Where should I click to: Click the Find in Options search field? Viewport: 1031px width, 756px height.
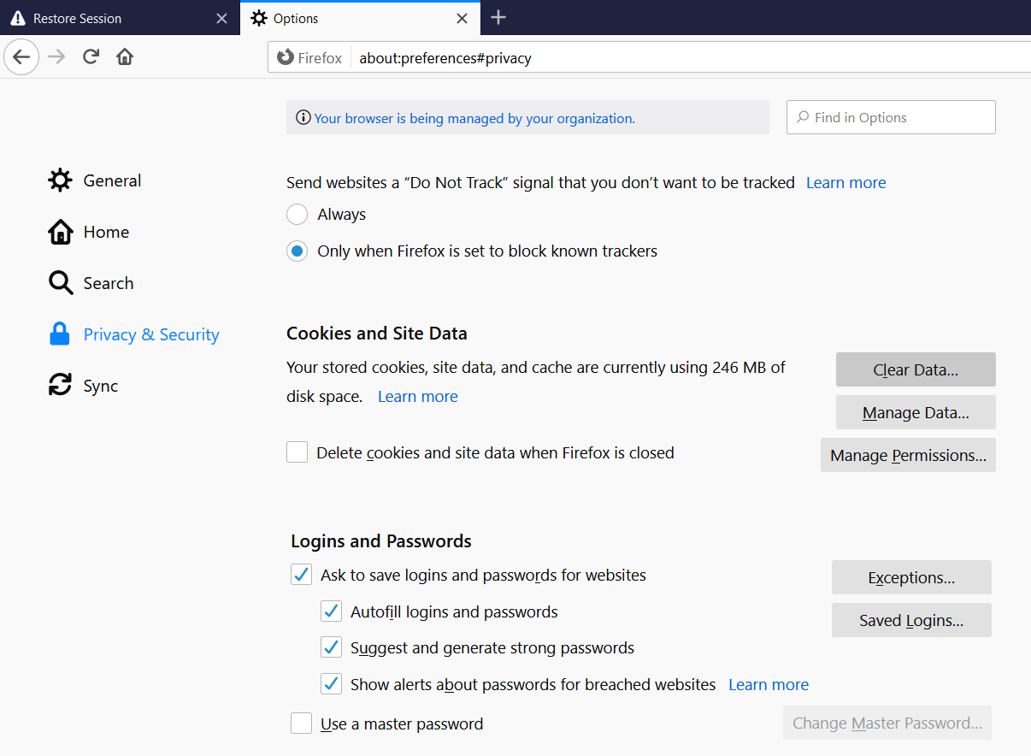[x=891, y=117]
